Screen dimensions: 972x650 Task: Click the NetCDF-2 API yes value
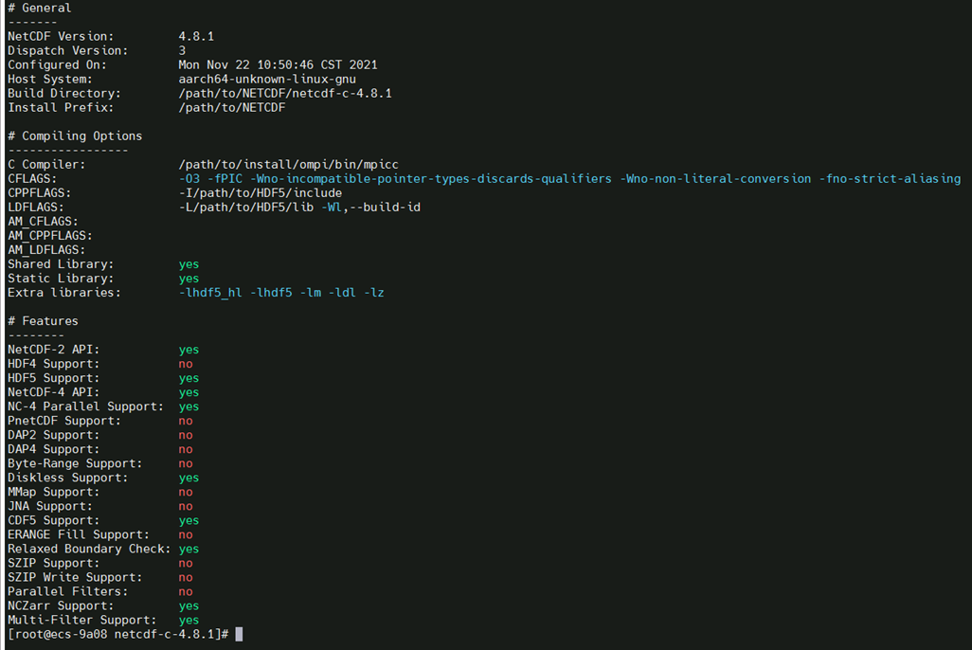[x=189, y=350]
